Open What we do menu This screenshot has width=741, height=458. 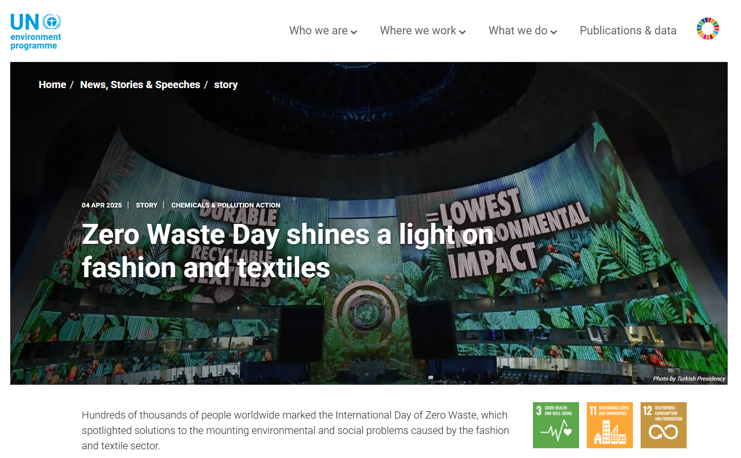click(523, 31)
